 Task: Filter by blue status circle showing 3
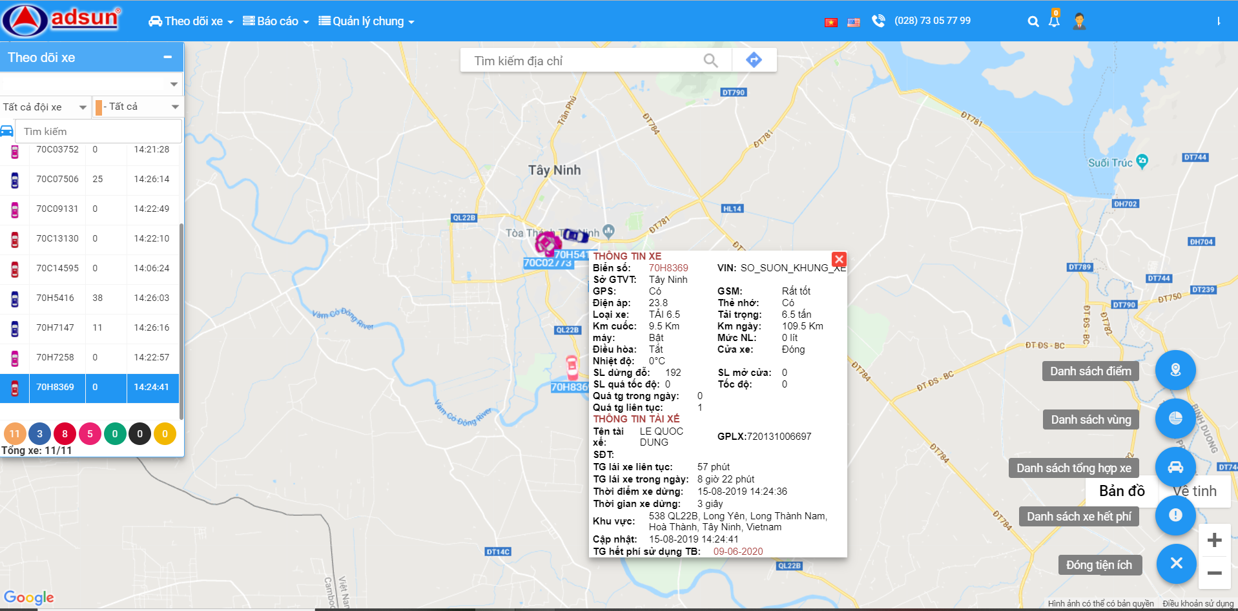click(x=40, y=434)
